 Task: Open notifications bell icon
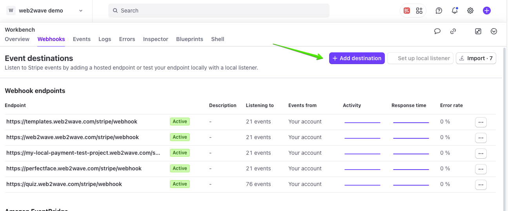click(x=455, y=11)
